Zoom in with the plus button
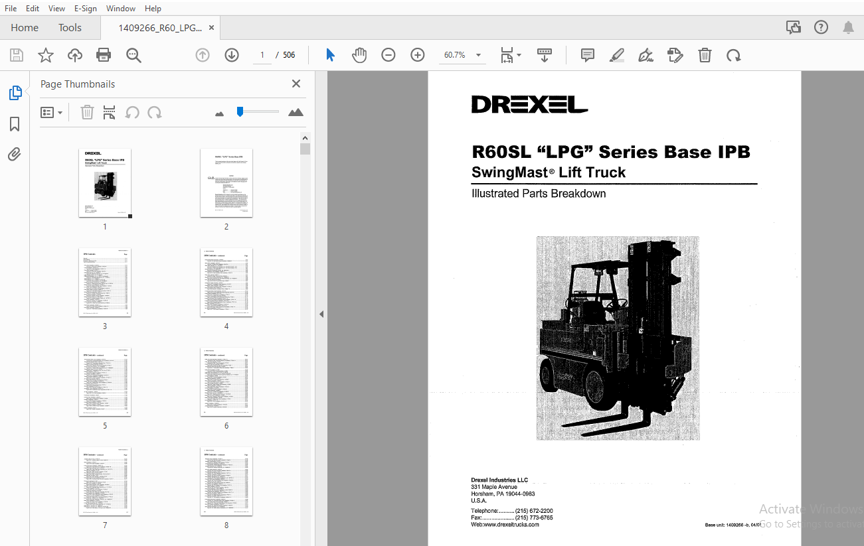Screen dimensions: 864x546 (418, 55)
